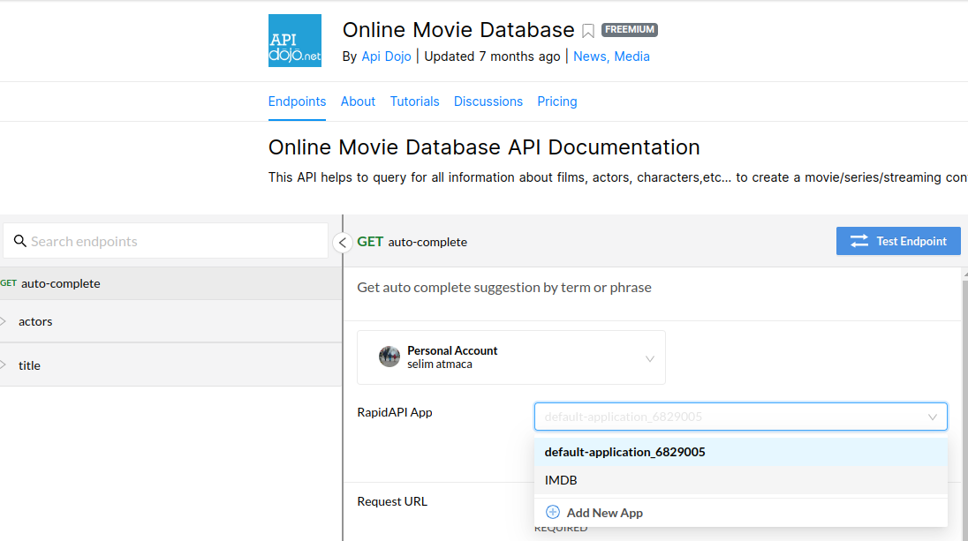
Task: Click the API Dojo logo image
Action: click(294, 41)
